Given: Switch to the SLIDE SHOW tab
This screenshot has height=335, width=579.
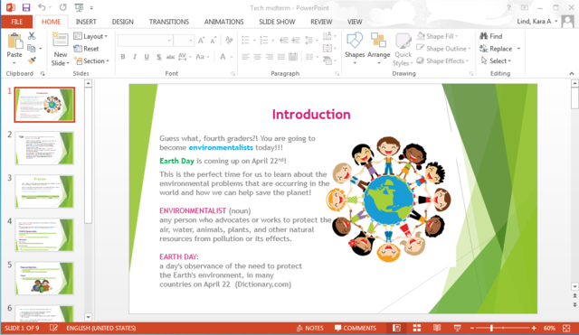Looking at the screenshot, I should (x=277, y=22).
